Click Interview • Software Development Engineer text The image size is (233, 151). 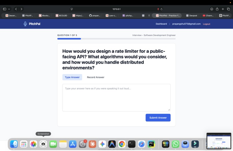pyautogui.click(x=154, y=35)
